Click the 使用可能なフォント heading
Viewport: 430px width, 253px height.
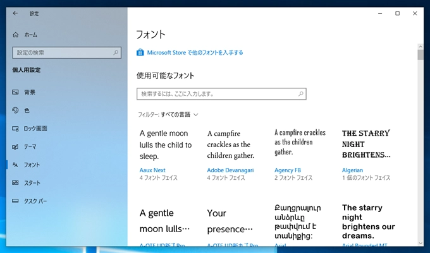pos(166,76)
